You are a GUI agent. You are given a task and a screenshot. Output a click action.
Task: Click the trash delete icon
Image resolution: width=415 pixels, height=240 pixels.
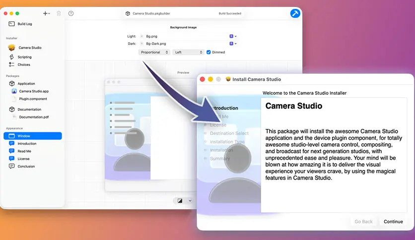[x=59, y=13]
